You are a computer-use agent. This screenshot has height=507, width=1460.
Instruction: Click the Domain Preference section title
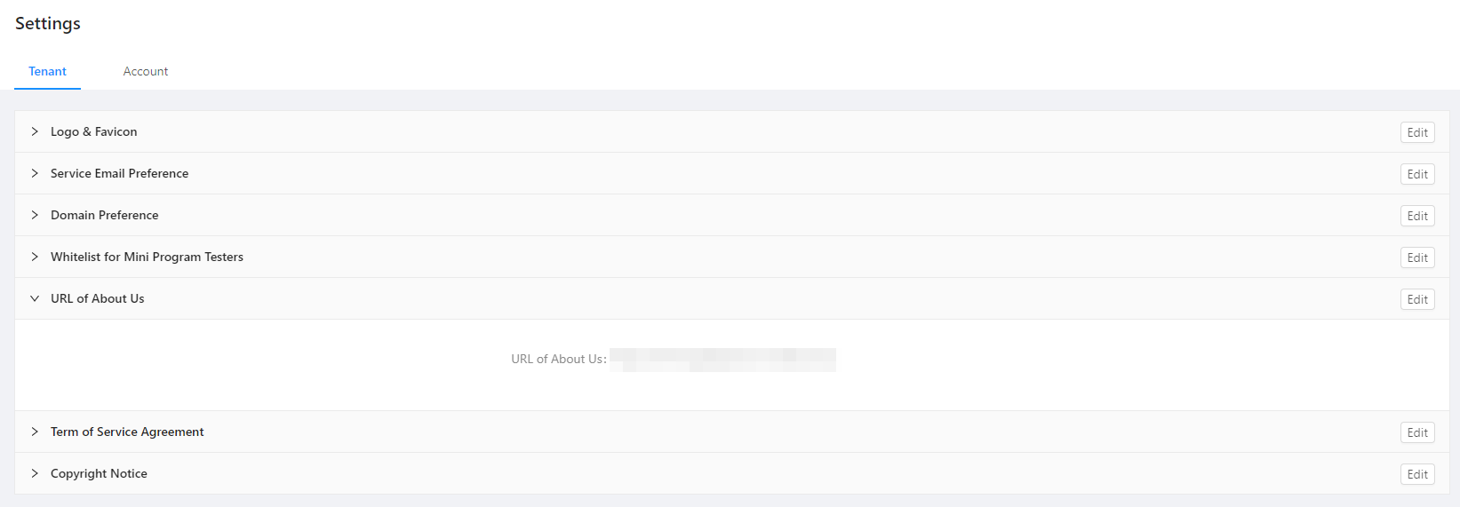(104, 215)
